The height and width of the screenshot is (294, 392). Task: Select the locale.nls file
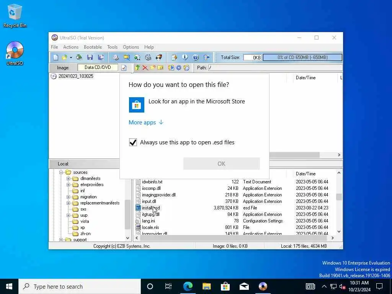[150, 227]
